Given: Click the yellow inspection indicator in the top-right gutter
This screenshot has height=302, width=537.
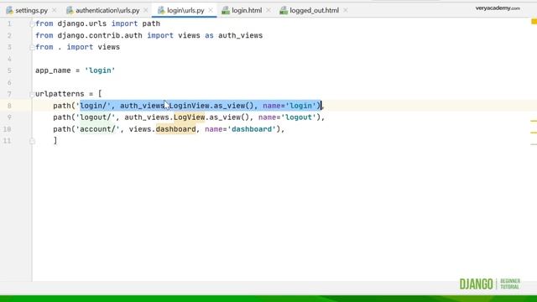Looking at the screenshot, I should click(534, 21).
